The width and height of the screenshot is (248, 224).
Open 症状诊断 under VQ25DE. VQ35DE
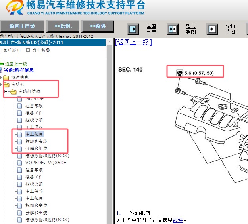[x=34, y=184]
